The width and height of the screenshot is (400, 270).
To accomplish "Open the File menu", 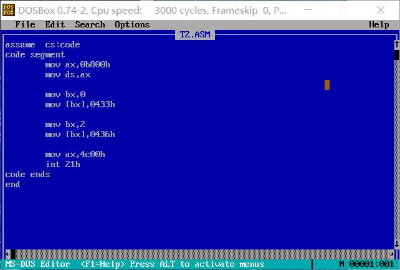I will click(25, 25).
